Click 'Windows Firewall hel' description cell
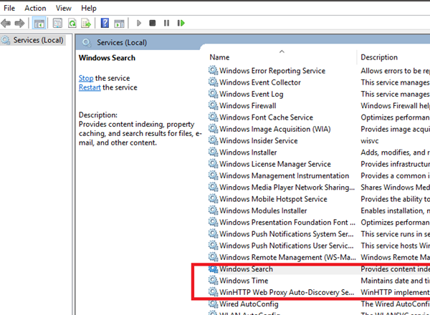This screenshot has width=430, height=315. (x=395, y=106)
